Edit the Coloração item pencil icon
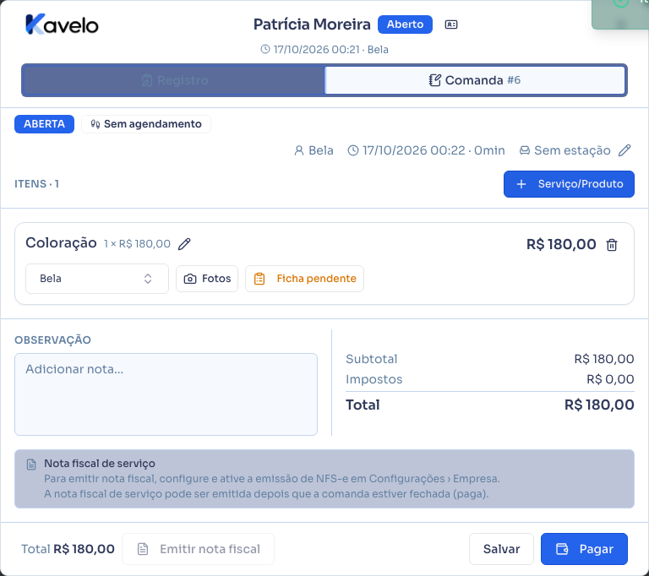The height and width of the screenshot is (576, 649). [184, 244]
